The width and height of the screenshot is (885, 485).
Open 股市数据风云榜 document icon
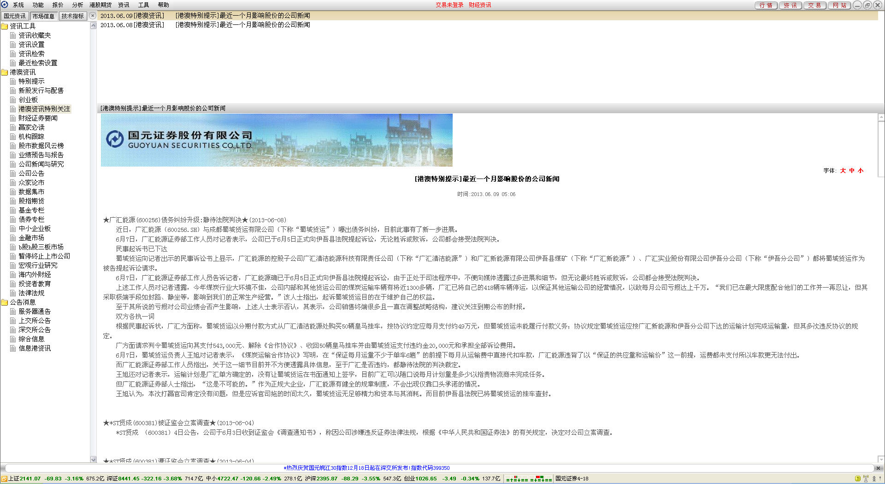pyautogui.click(x=13, y=146)
